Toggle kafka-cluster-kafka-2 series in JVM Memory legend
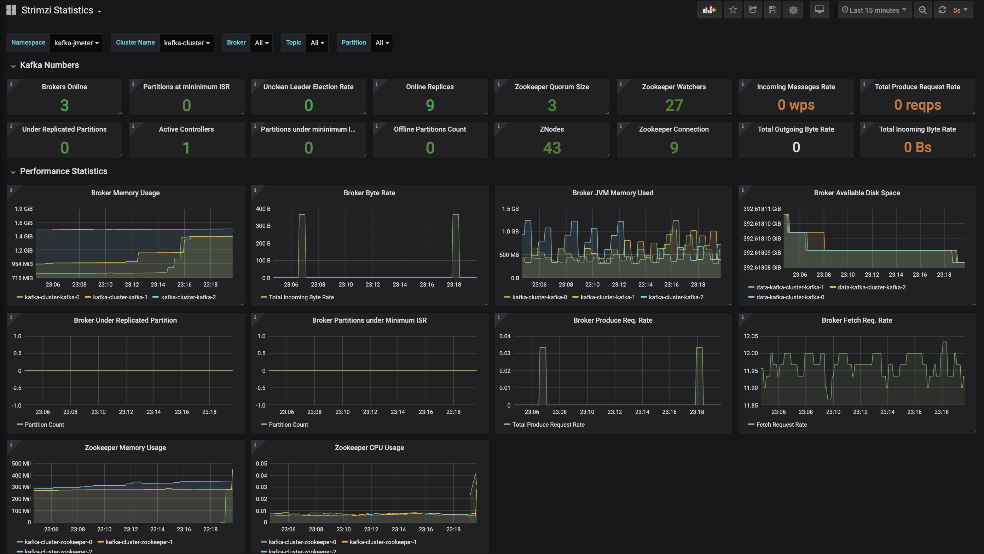 [x=676, y=297]
